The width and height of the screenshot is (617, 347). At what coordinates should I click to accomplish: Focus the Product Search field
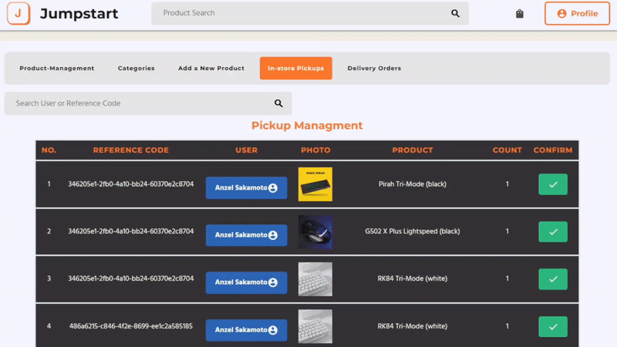click(x=310, y=13)
